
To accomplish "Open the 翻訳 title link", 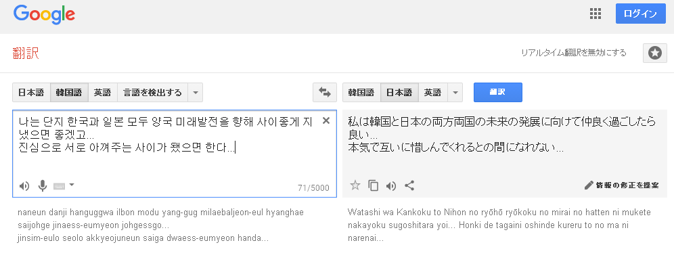I will click(x=26, y=53).
